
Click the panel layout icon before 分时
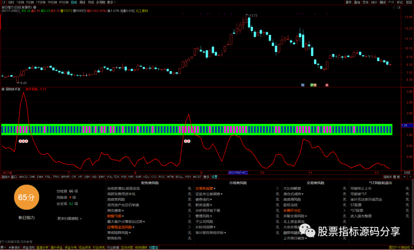(4, 2)
